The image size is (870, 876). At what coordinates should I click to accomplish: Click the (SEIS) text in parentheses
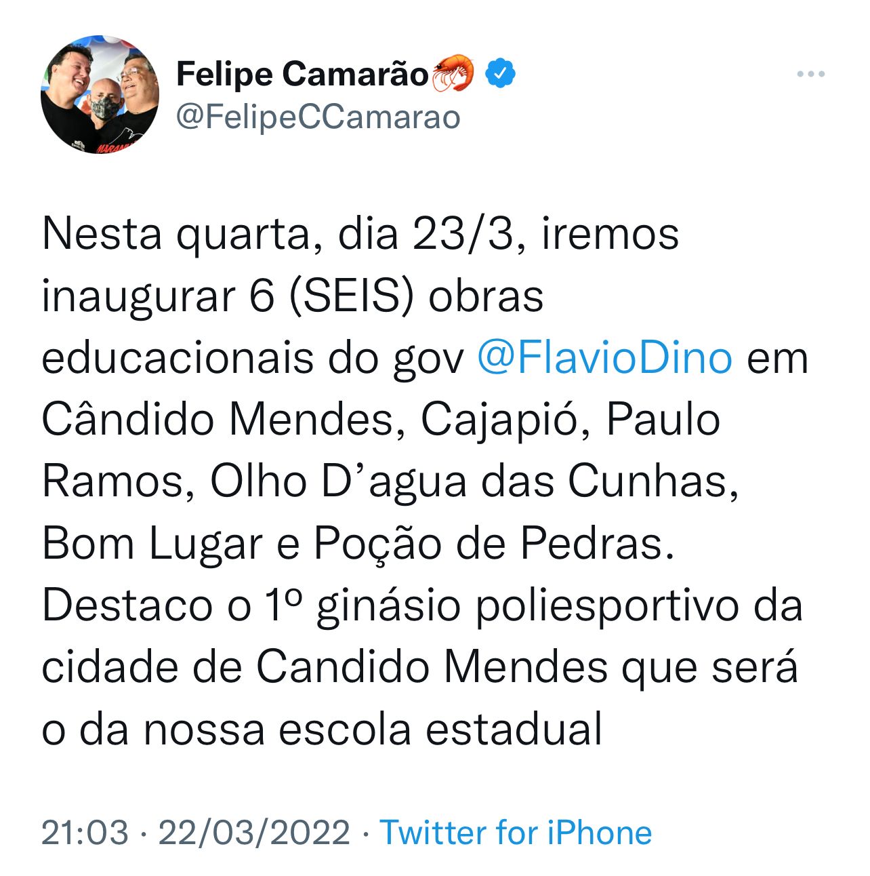point(351,296)
